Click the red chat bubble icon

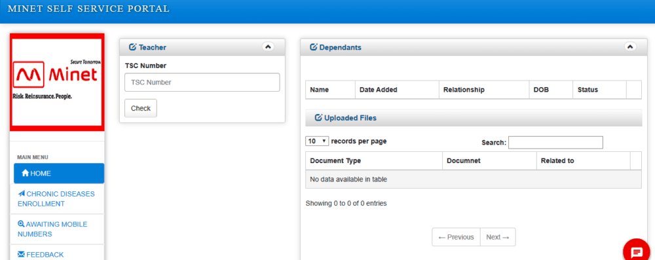637,251
